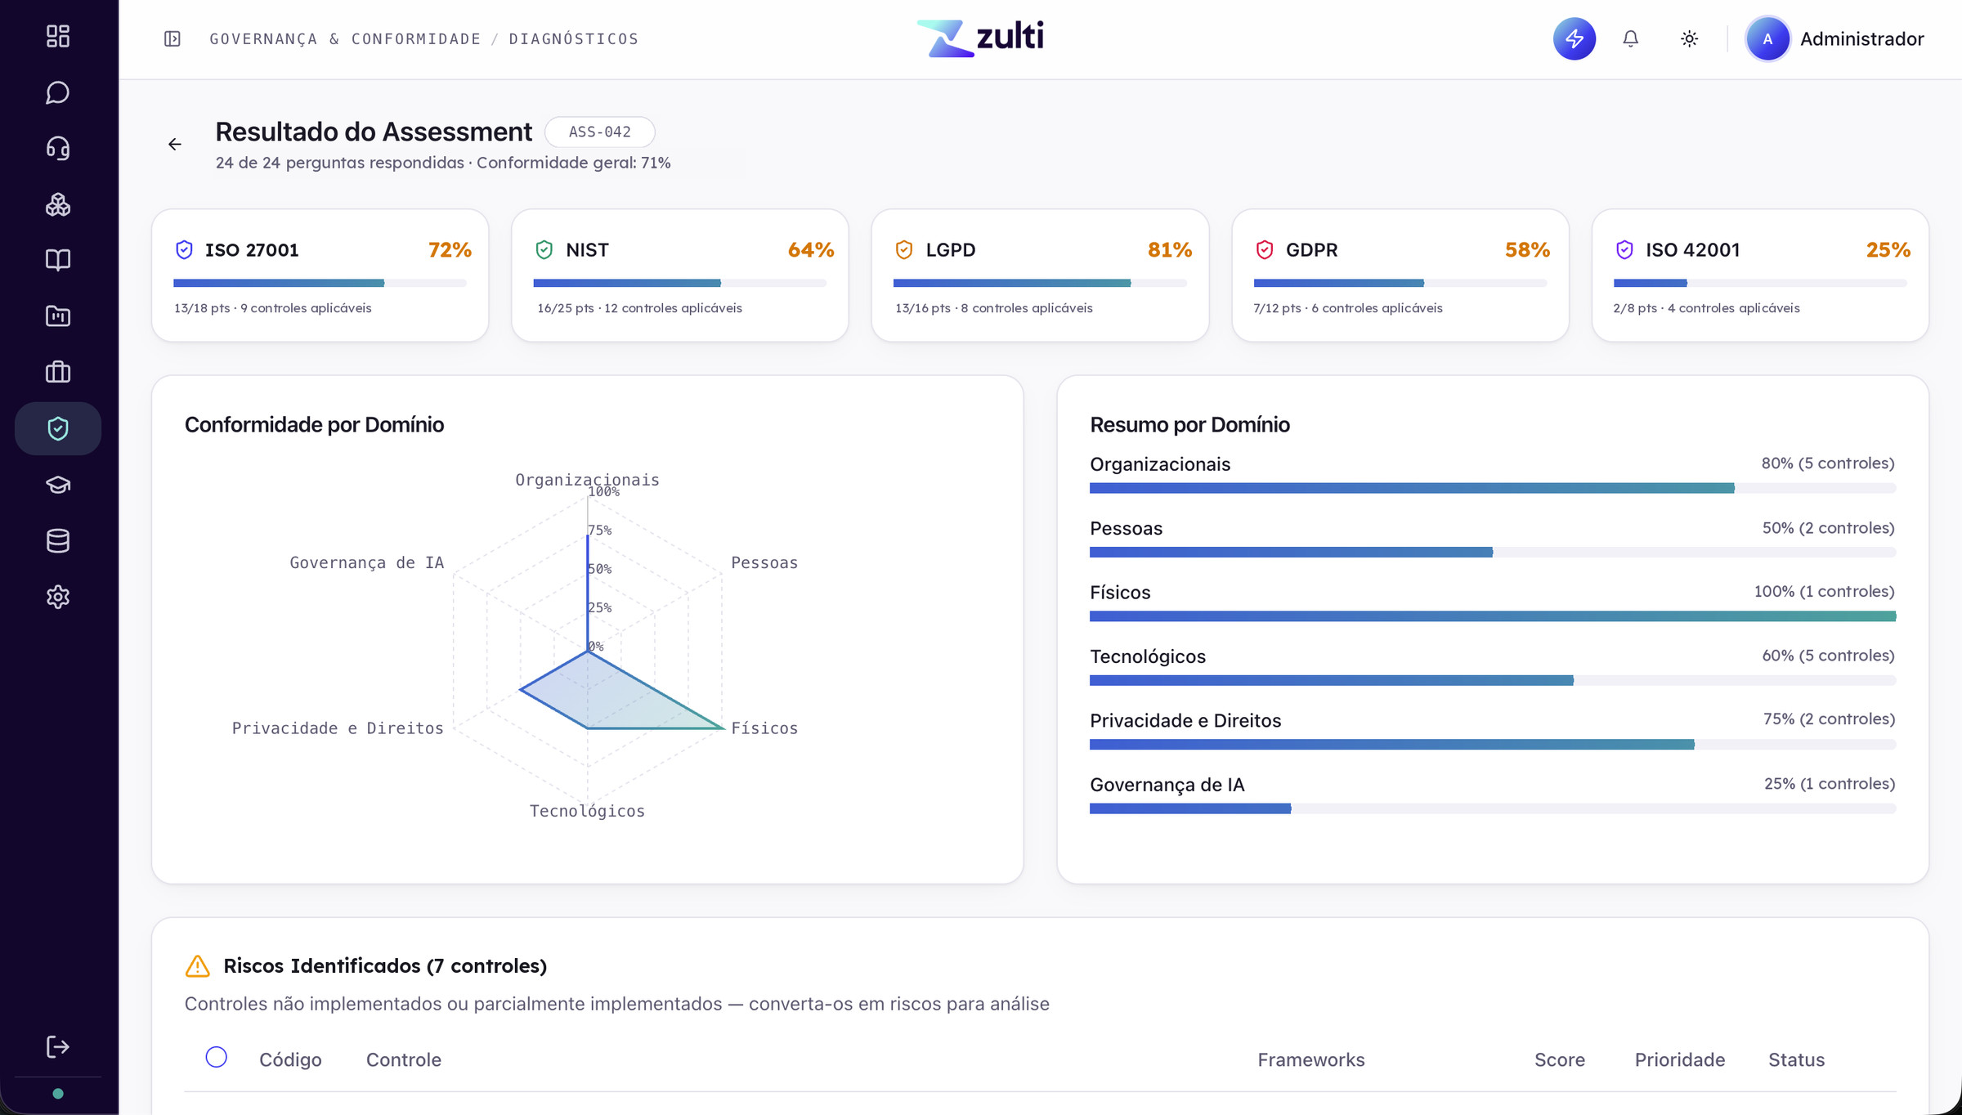
Task: Click the Frameworks column header
Action: point(1311,1059)
